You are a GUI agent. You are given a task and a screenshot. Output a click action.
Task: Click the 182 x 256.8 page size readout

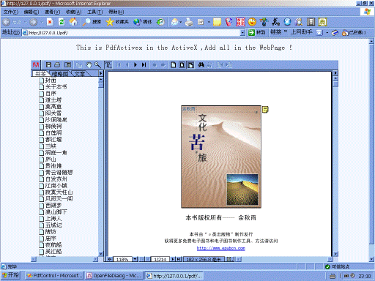point(203,259)
